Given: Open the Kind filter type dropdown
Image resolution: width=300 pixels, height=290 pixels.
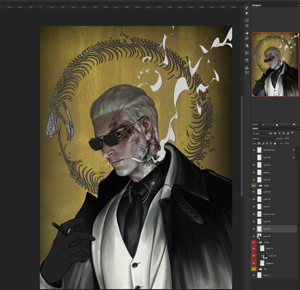Looking at the screenshot, I should point(260,133).
